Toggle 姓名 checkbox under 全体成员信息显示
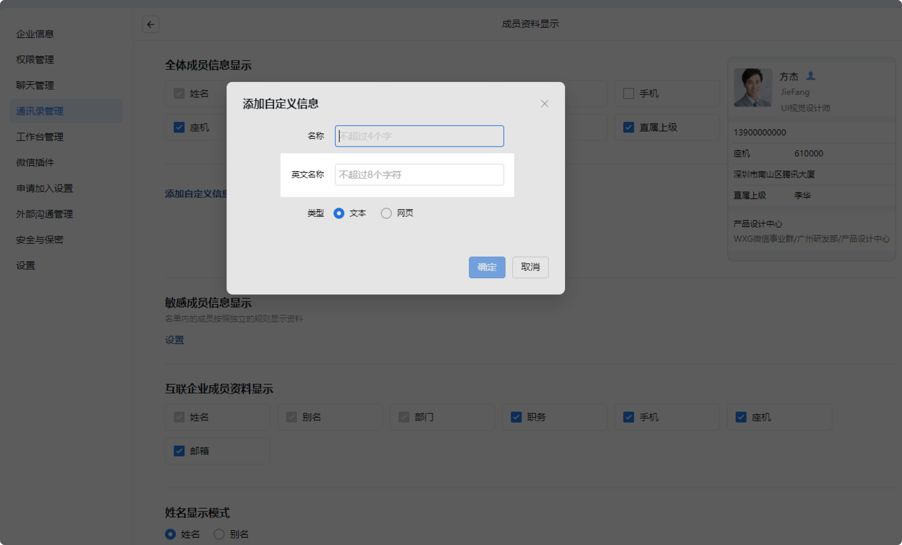Image resolution: width=902 pixels, height=545 pixels. point(179,94)
